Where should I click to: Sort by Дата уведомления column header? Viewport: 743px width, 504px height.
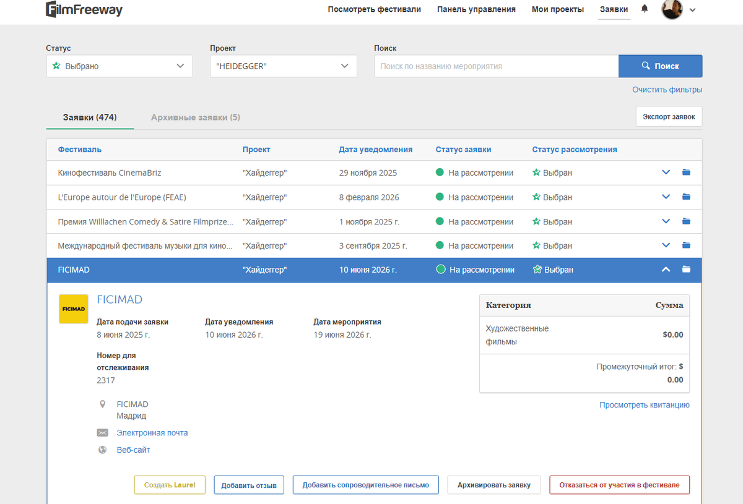[x=375, y=149]
